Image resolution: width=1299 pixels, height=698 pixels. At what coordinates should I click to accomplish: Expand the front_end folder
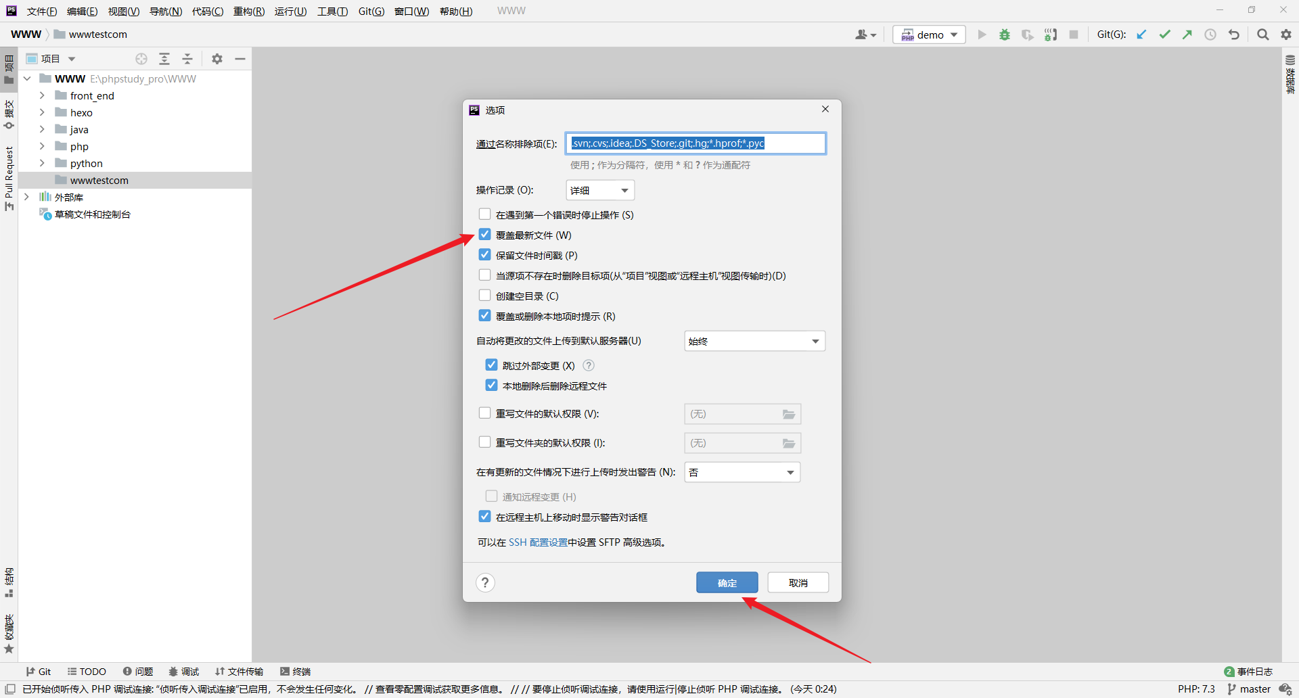(x=42, y=95)
